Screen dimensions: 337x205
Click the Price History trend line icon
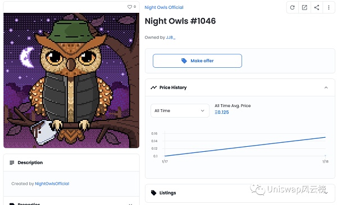click(153, 87)
